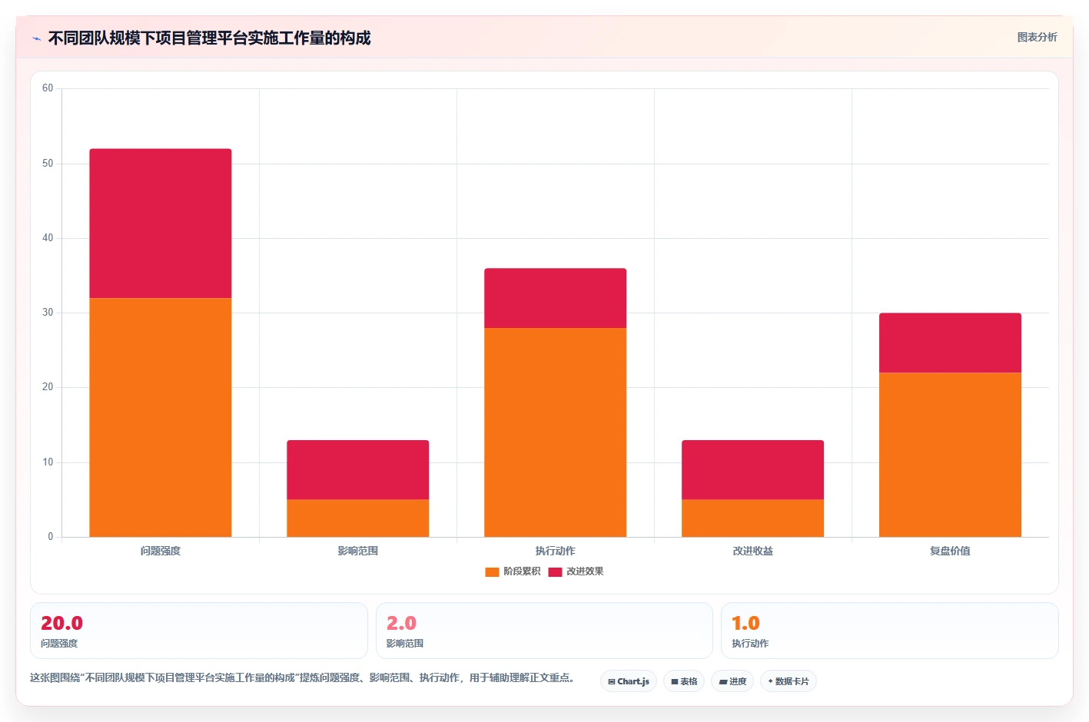Toggle the 阶段累积 legend item

click(513, 571)
